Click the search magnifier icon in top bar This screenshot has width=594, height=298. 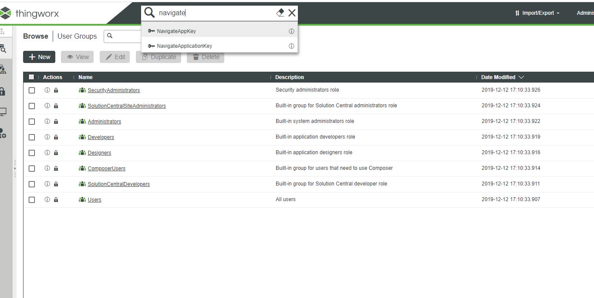coord(149,13)
